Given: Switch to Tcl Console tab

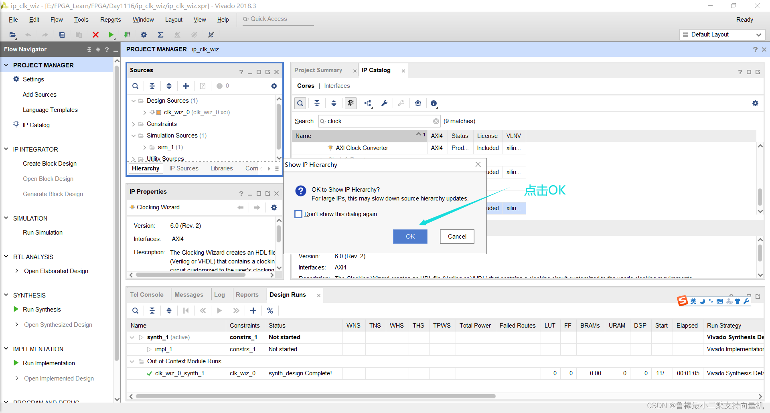Looking at the screenshot, I should tap(146, 295).
